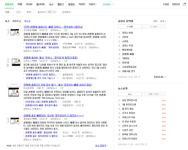Sort news by 최신순
The height and width of the screenshot is (150, 188).
pyautogui.click(x=27, y=21)
